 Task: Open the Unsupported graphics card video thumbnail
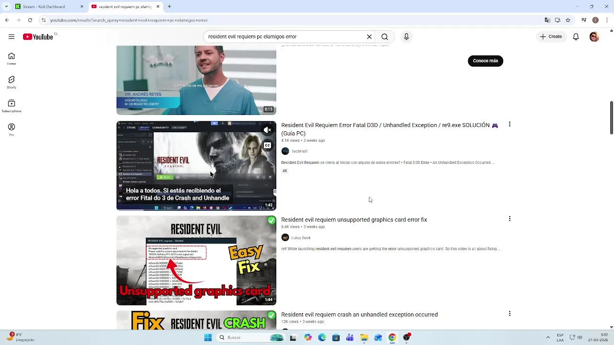196,260
